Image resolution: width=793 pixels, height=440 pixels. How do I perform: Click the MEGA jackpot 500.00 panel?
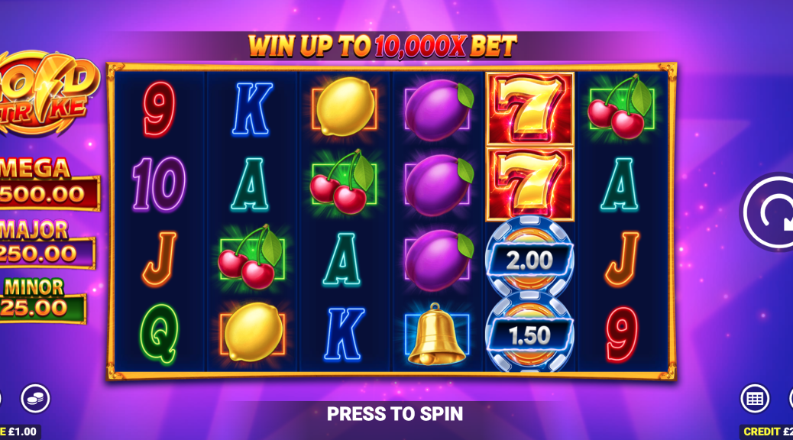click(x=48, y=183)
